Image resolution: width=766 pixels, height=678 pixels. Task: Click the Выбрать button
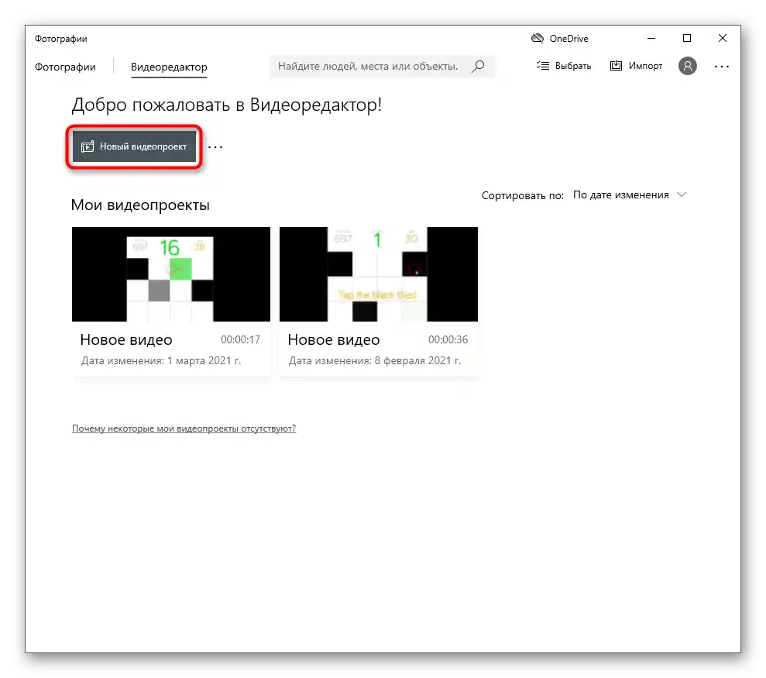[563, 66]
